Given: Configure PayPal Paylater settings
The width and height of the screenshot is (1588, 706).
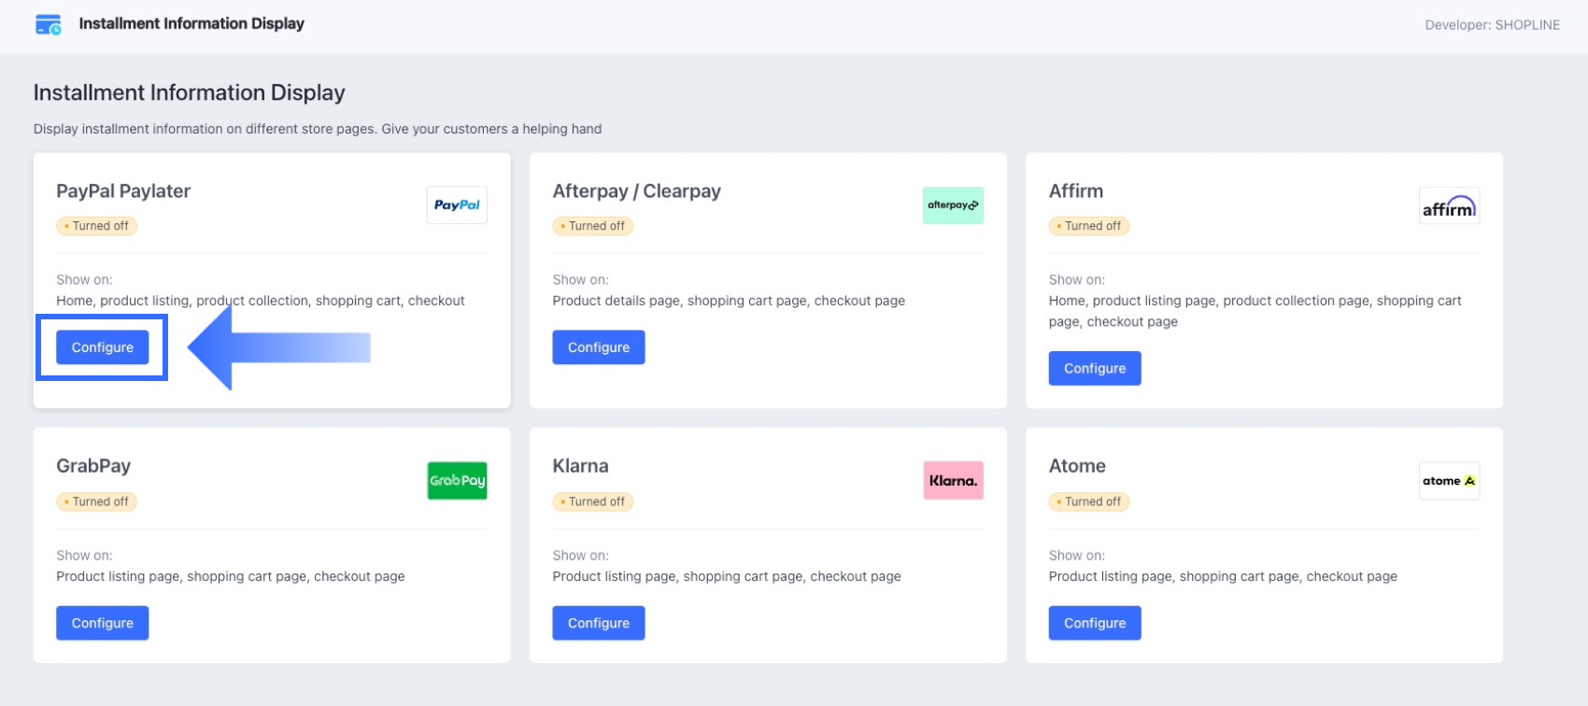Looking at the screenshot, I should pos(103,347).
